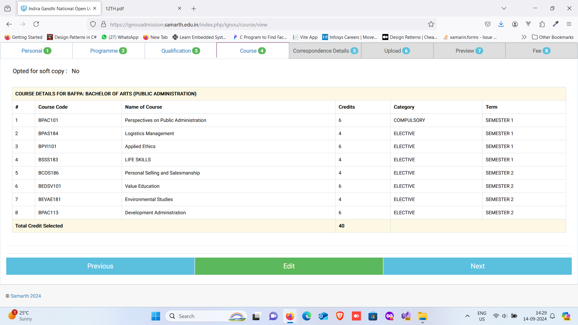Open the Firefox downloads panel
This screenshot has width=578, height=325.
[501, 24]
